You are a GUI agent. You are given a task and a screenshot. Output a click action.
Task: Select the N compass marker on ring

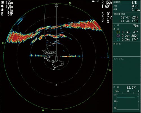tap(43, 110)
